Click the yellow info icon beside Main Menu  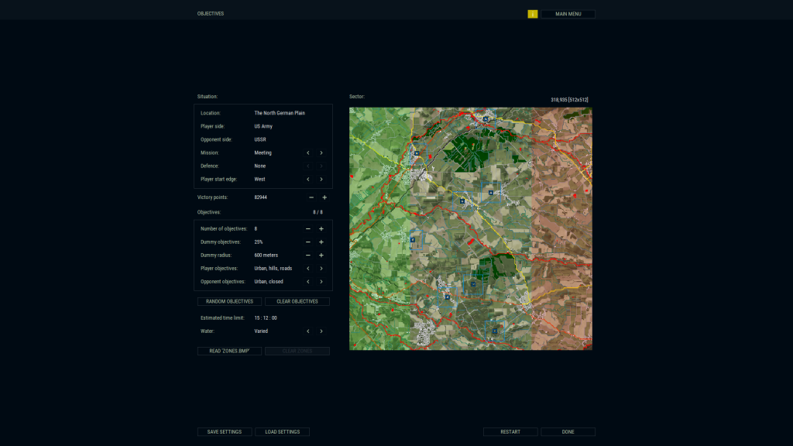[x=533, y=14]
